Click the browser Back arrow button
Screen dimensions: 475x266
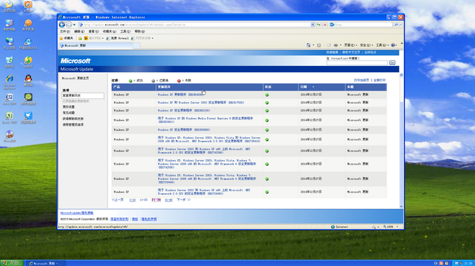62,25
